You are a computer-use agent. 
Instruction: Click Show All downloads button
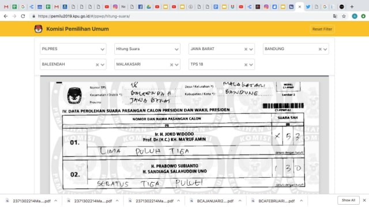[x=348, y=200]
